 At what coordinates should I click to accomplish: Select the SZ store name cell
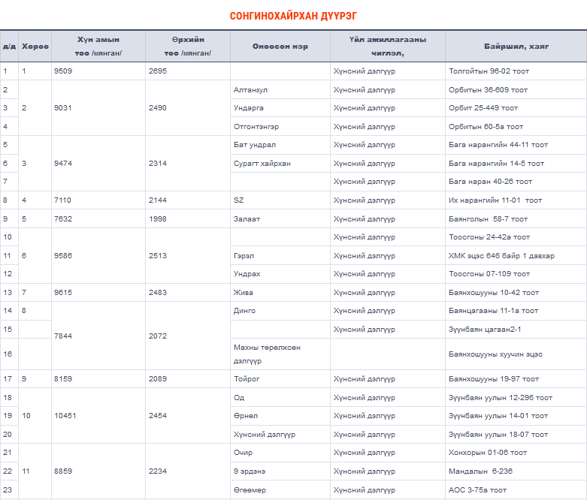(x=239, y=200)
